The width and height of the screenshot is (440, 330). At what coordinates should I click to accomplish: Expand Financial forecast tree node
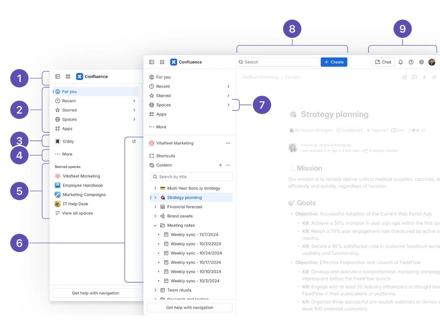pos(155,207)
